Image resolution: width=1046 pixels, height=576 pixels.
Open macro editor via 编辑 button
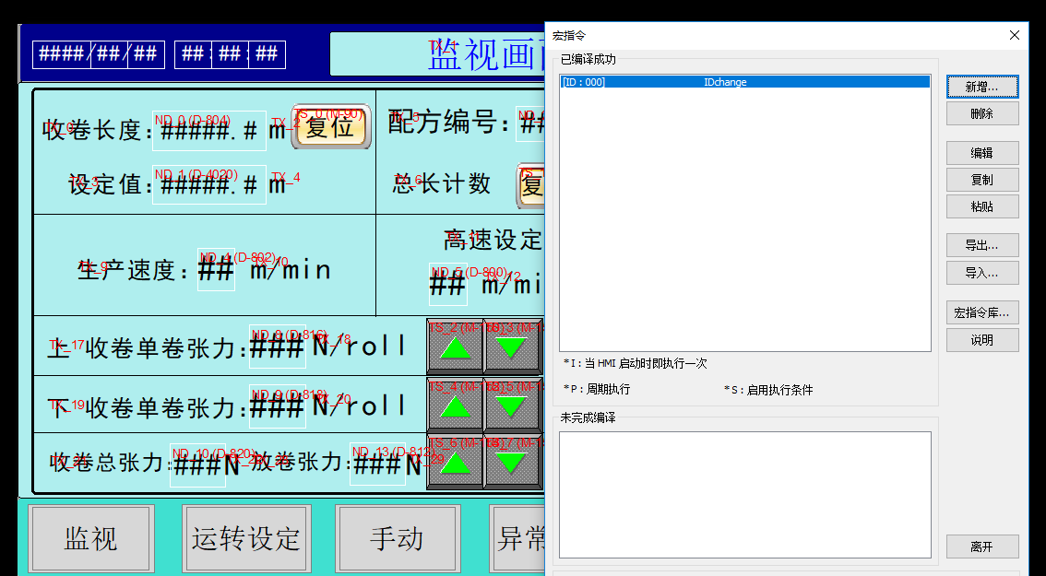981,153
